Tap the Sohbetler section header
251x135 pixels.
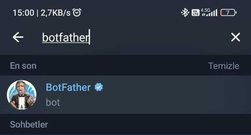(29, 124)
